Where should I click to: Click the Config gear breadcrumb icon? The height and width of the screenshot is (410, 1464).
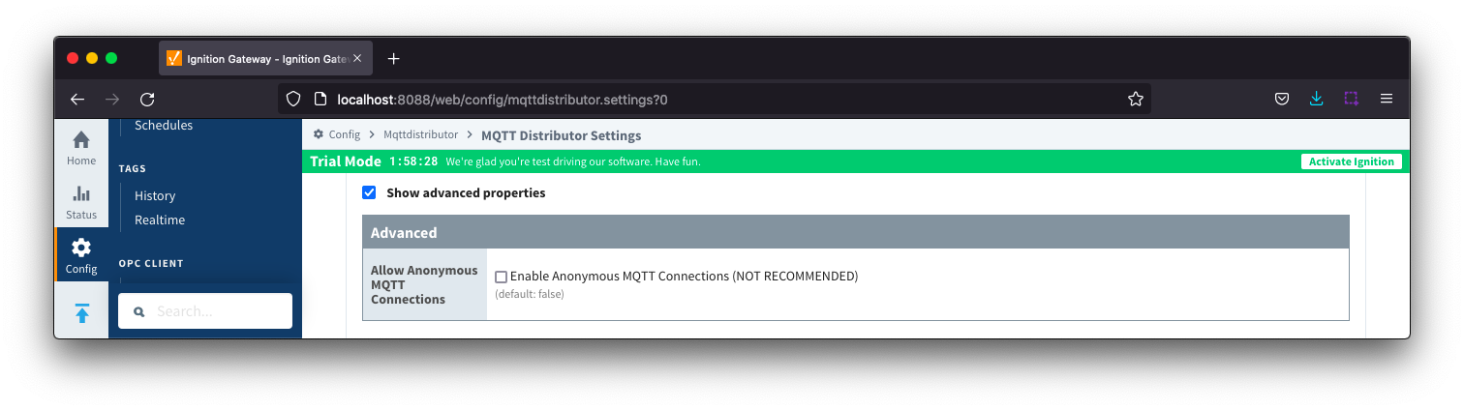point(318,134)
